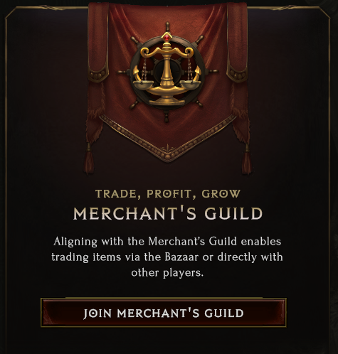
Task: Click the red banner cloth above emblem
Action: [x=167, y=13]
